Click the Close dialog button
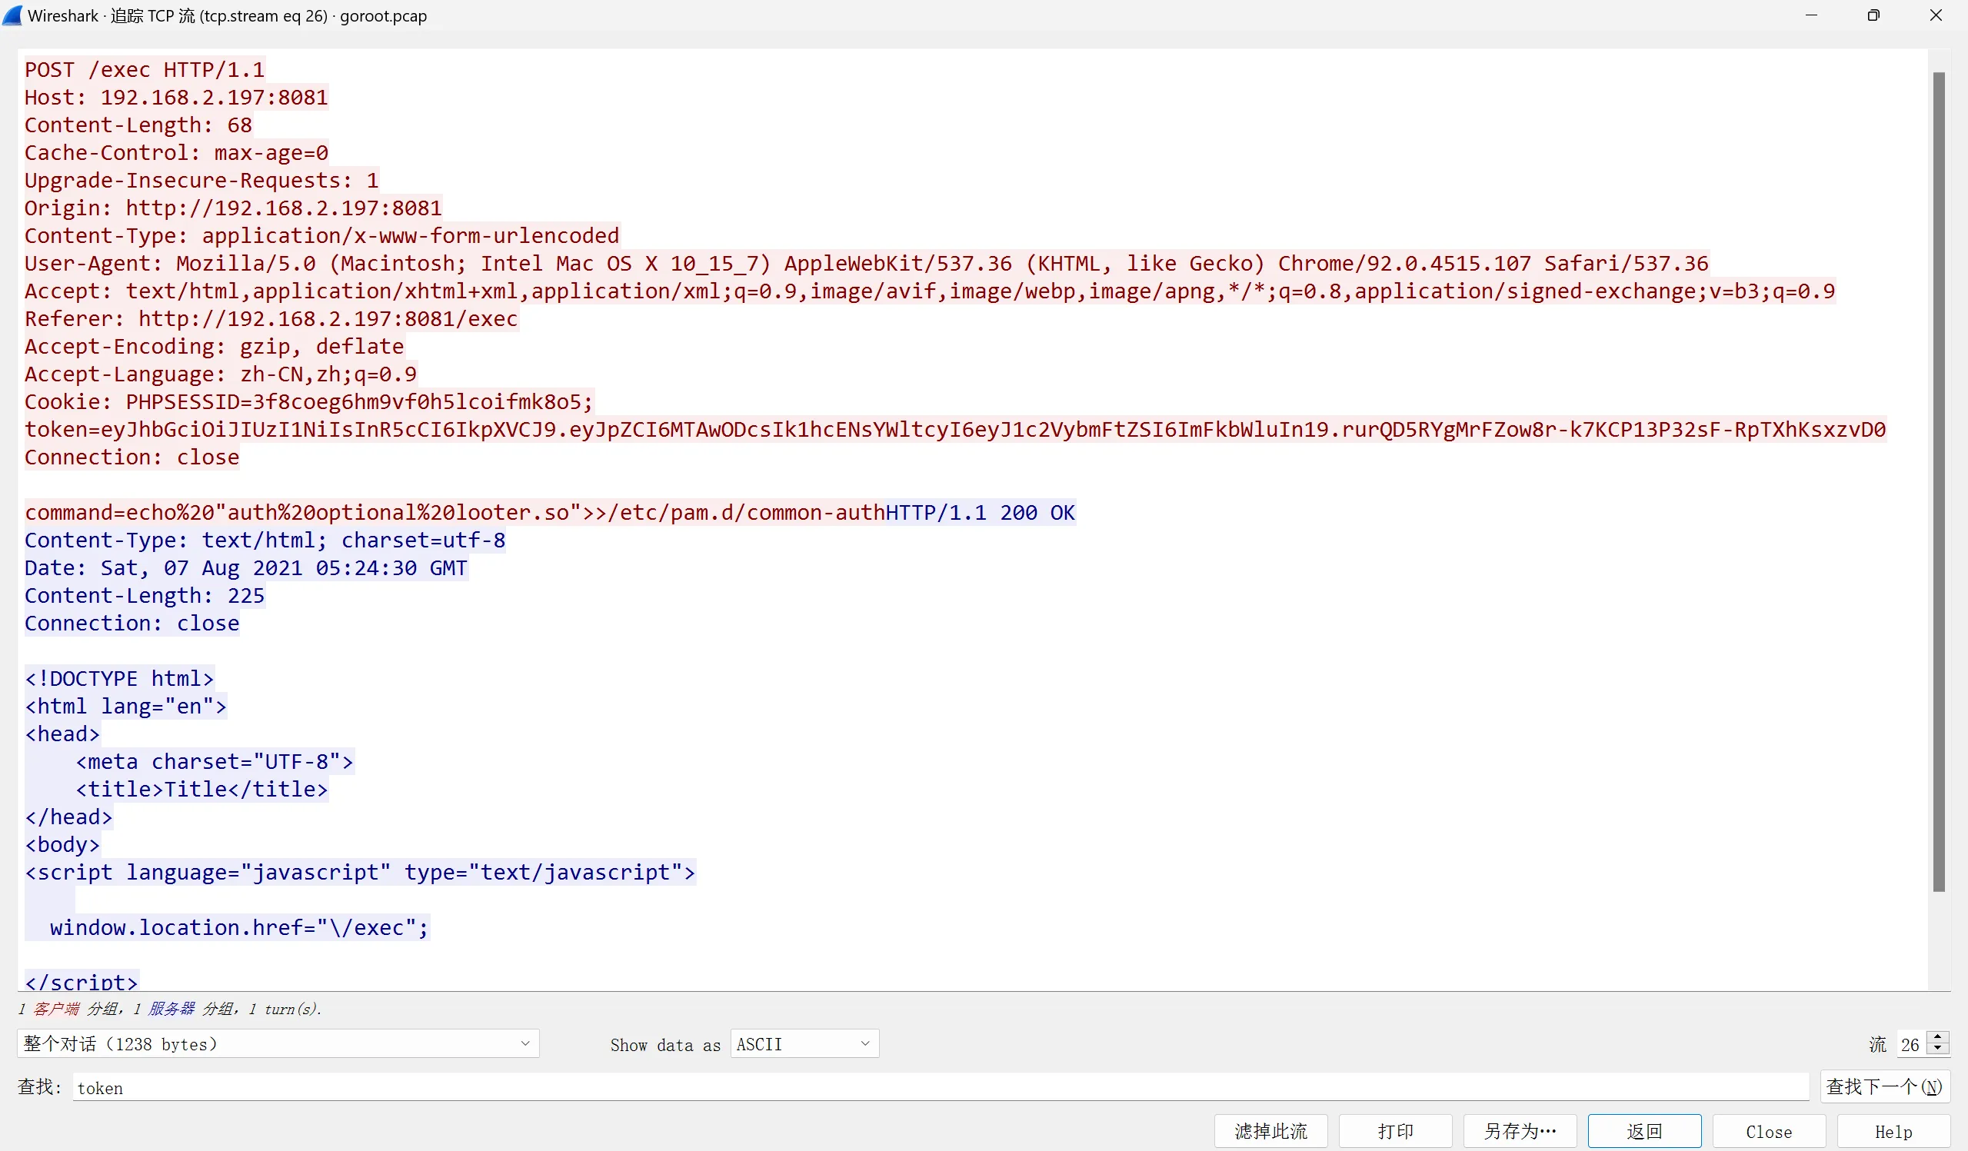The height and width of the screenshot is (1151, 1968). tap(1768, 1132)
